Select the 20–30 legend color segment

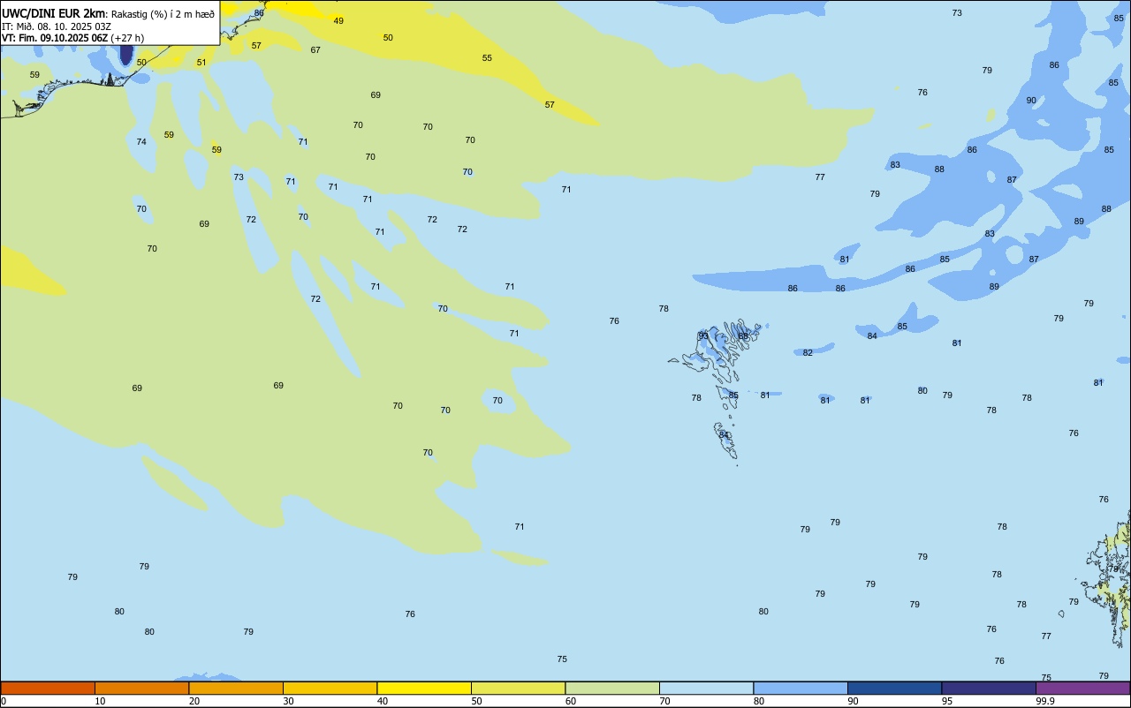pyautogui.click(x=236, y=688)
